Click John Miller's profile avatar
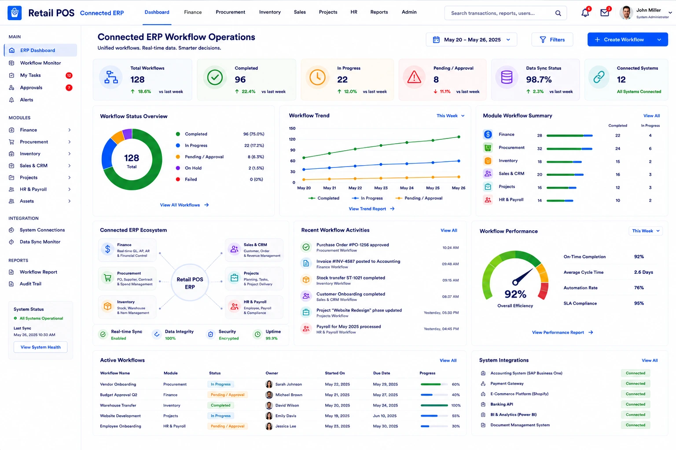Screen dimensions: 676x450 pyautogui.click(x=626, y=13)
